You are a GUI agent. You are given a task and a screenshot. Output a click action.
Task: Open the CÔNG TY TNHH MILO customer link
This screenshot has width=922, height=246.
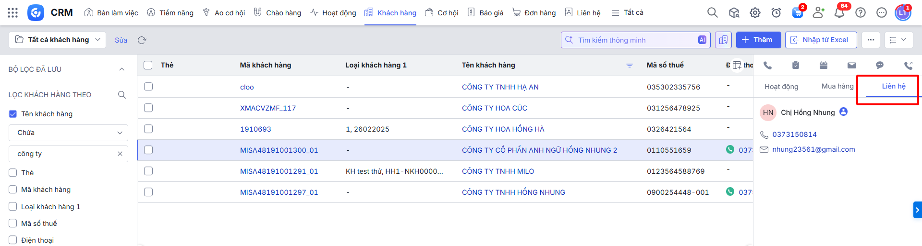click(x=497, y=171)
